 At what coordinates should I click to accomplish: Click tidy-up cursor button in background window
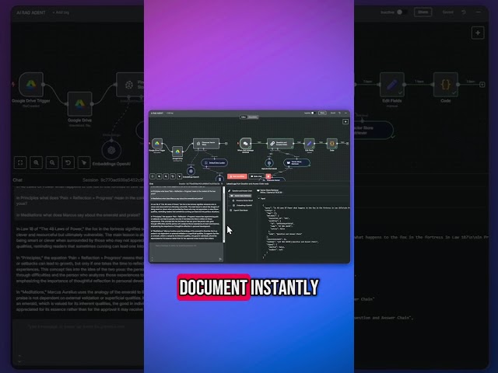84,162
